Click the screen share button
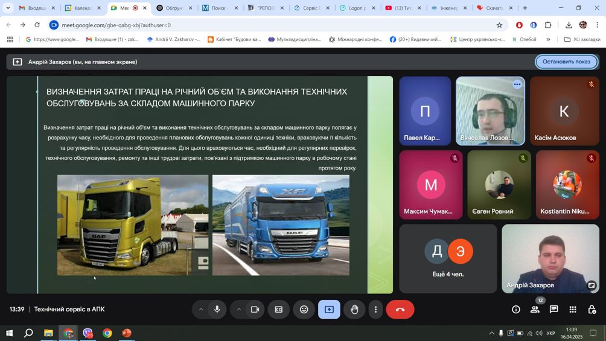 pos(329,310)
